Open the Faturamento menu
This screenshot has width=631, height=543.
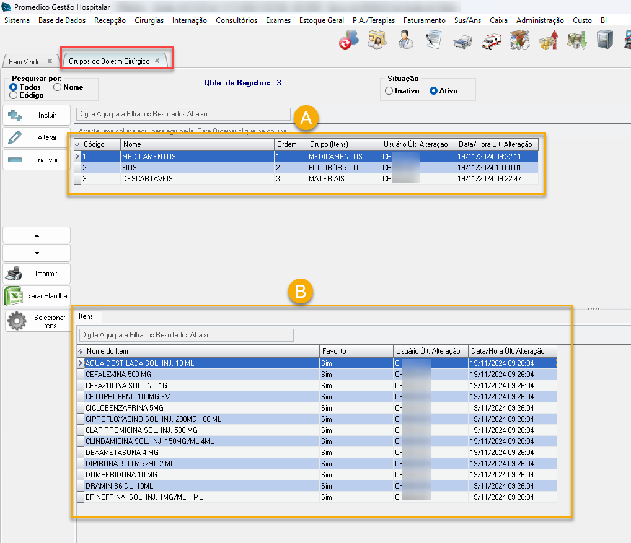pyautogui.click(x=425, y=20)
